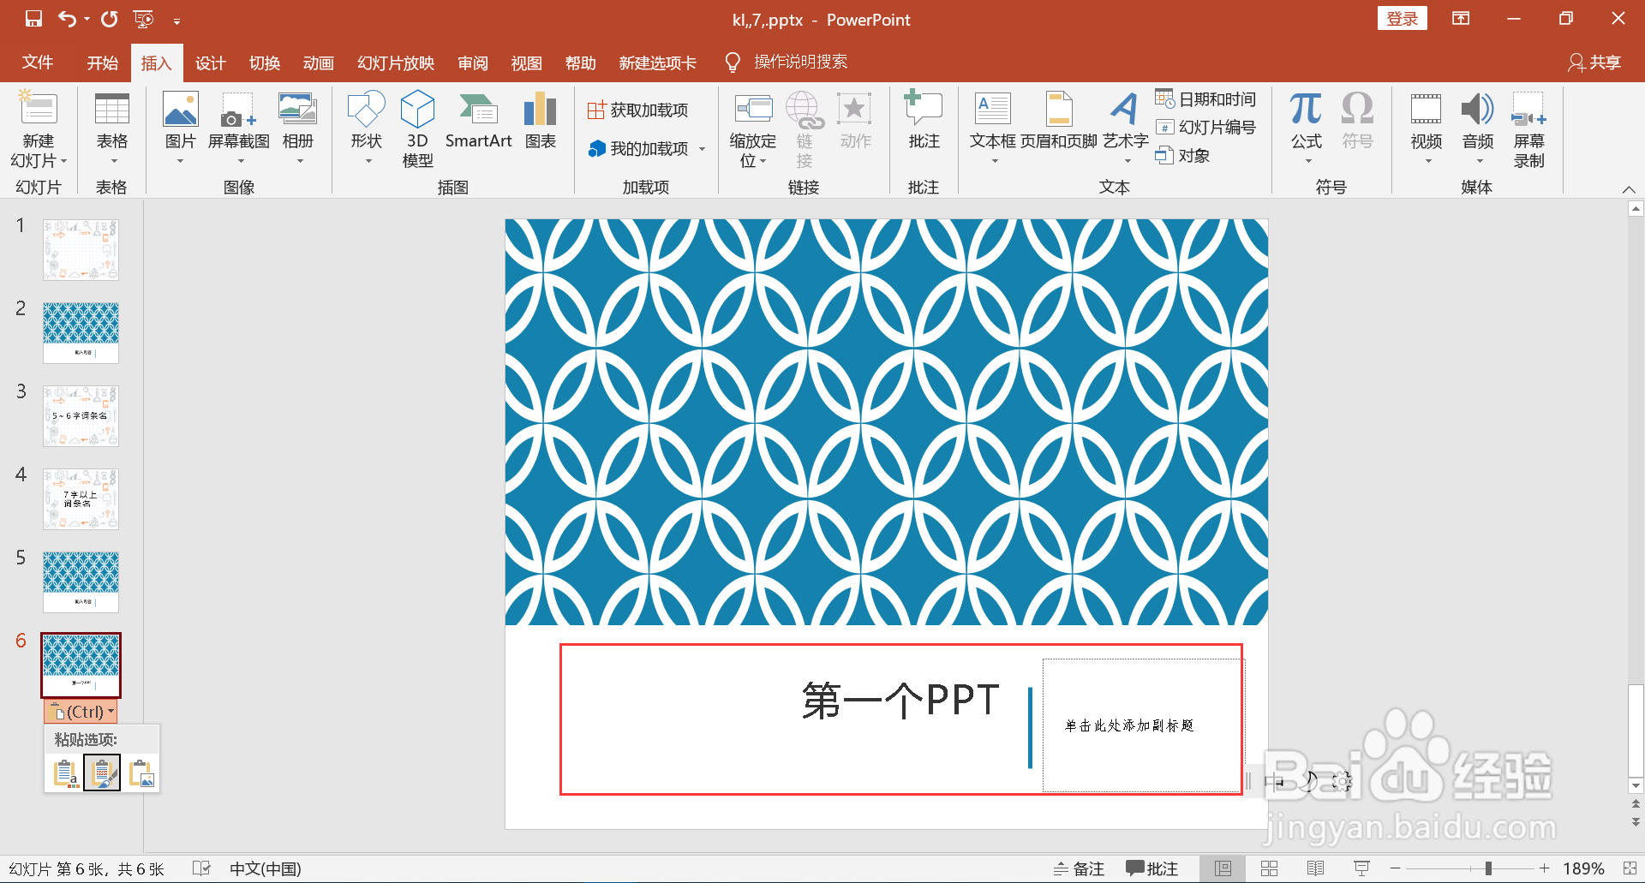Choose the paste as picture option

(141, 773)
